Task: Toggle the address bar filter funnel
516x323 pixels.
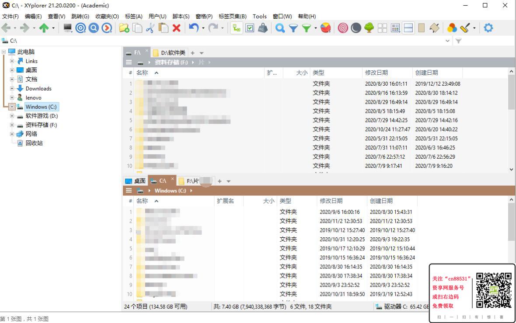Action: tap(458, 41)
